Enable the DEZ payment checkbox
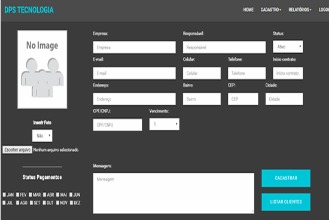The image size is (329, 220). tap(71, 203)
